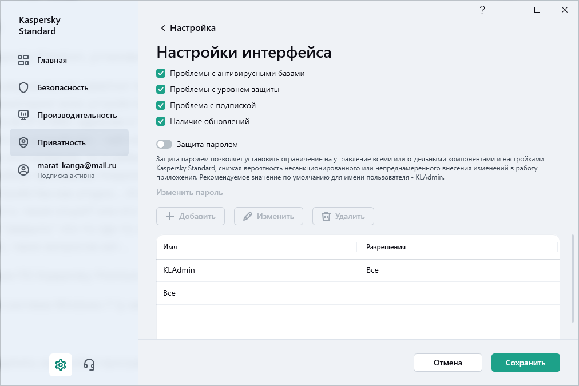This screenshot has height=386, width=579.
Task: Uncheck Проблема с подпиской
Action: click(x=161, y=105)
